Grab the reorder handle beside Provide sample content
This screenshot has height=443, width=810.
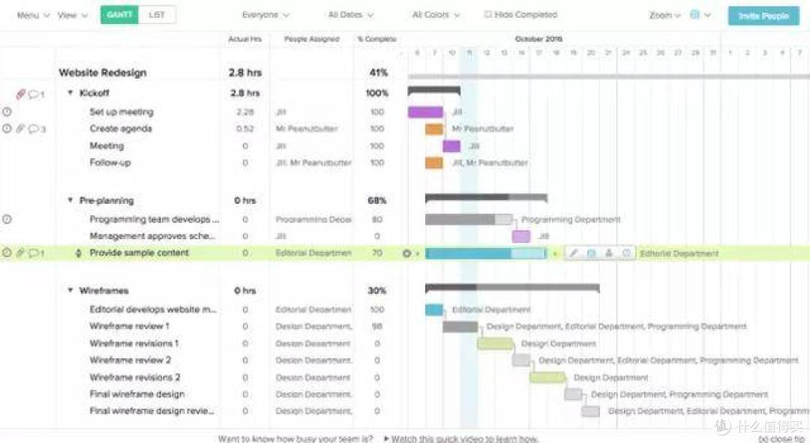[x=79, y=253]
